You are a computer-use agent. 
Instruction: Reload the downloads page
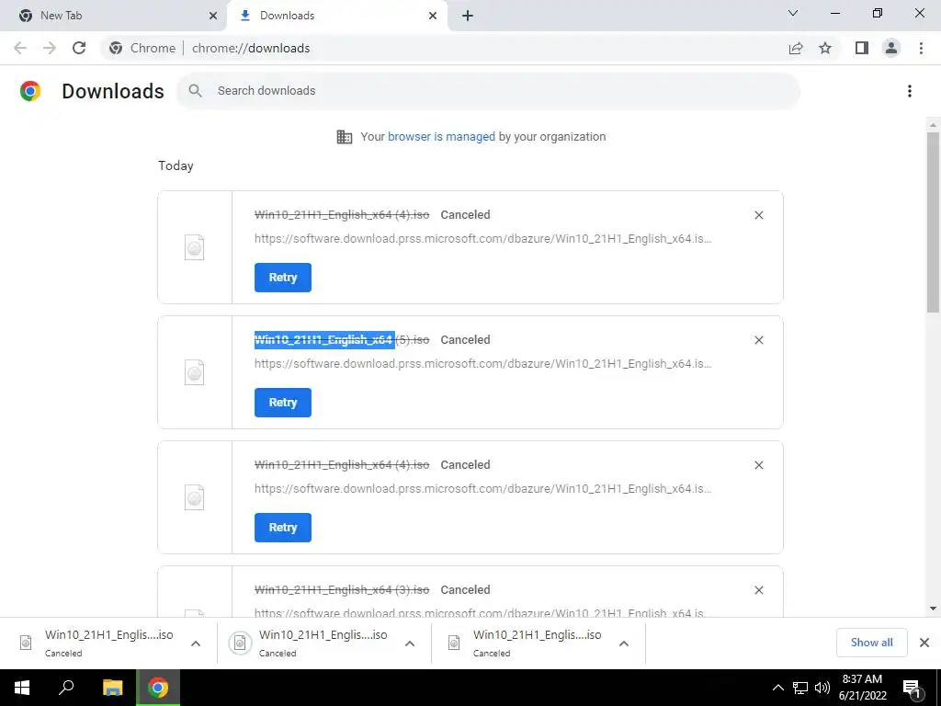[x=79, y=48]
